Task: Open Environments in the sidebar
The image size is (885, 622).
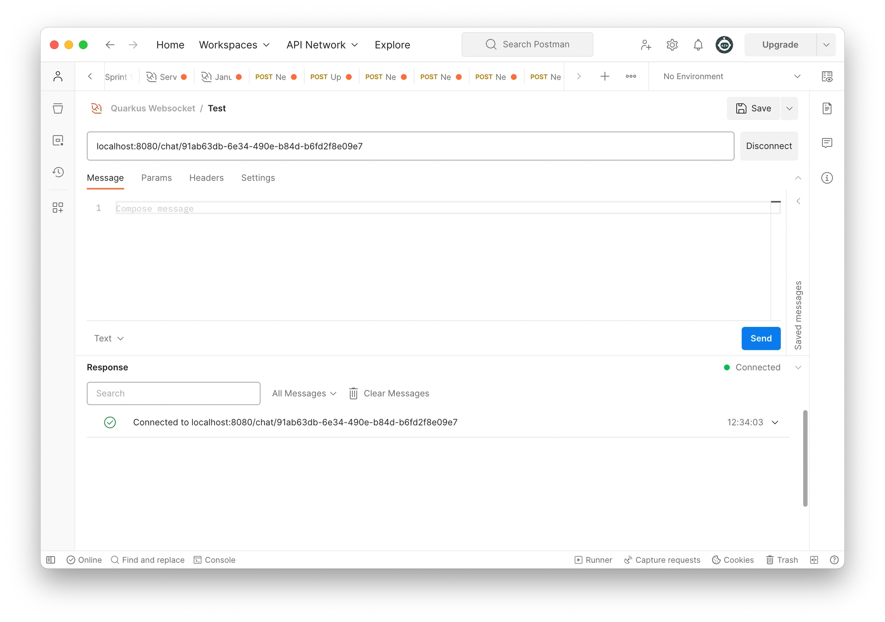Action: pos(58,140)
